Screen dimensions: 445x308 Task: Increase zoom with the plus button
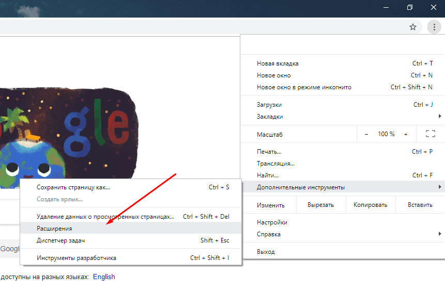click(406, 134)
